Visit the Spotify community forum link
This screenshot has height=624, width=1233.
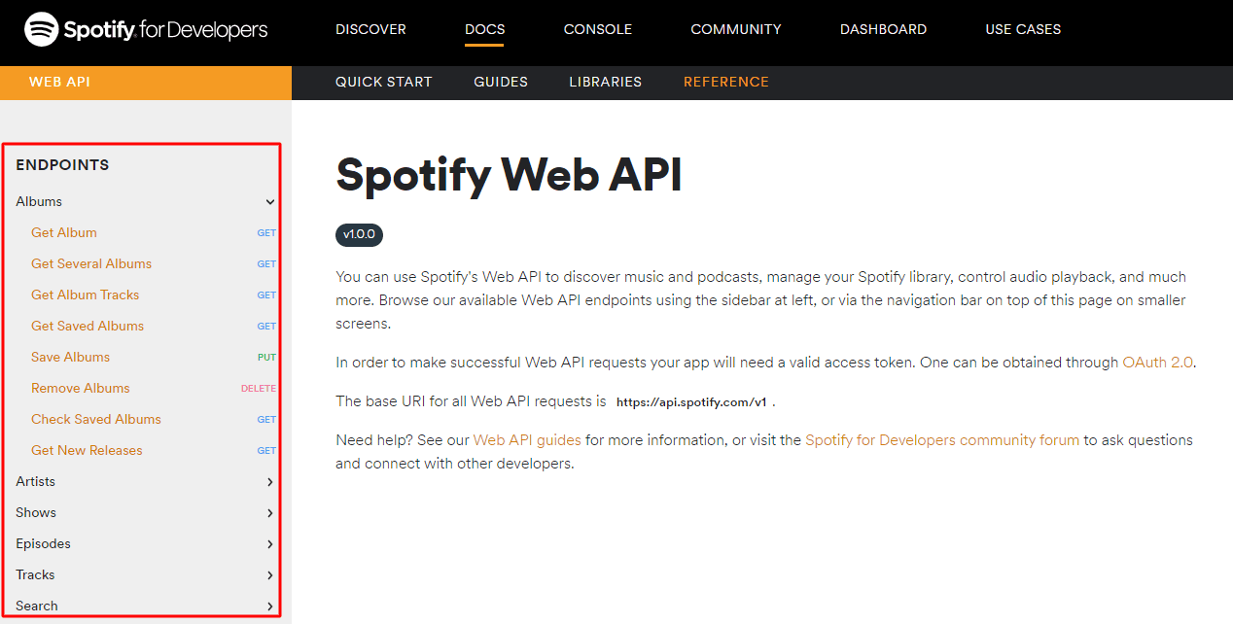coord(941,439)
